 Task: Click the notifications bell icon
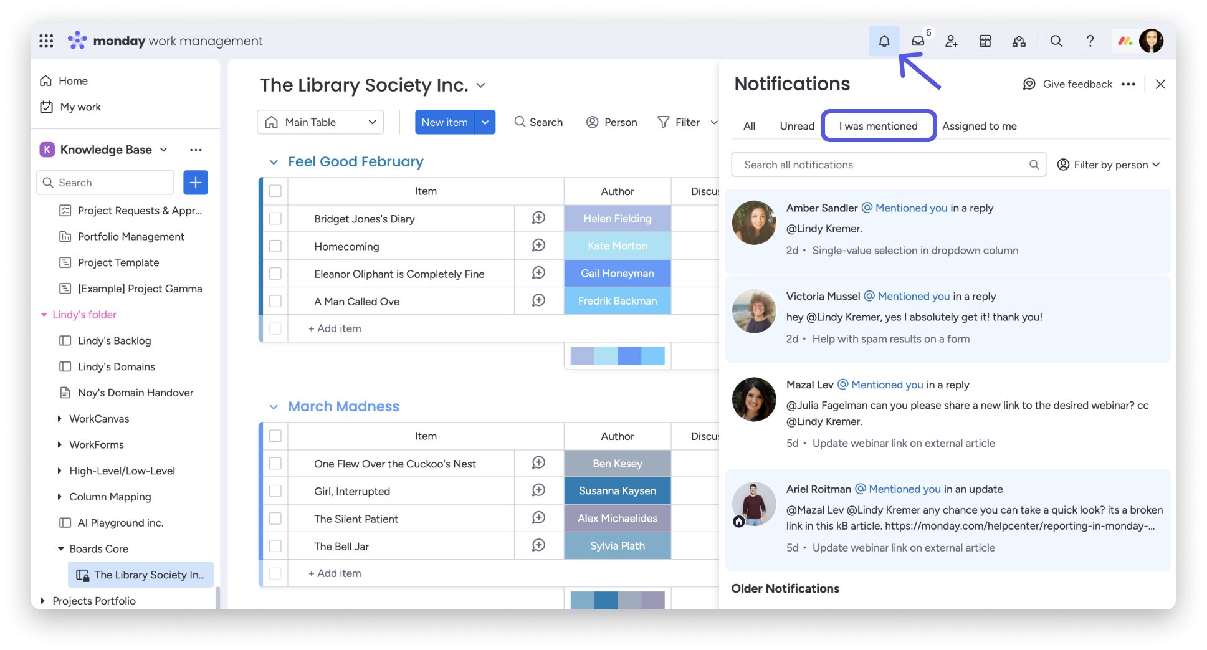884,41
